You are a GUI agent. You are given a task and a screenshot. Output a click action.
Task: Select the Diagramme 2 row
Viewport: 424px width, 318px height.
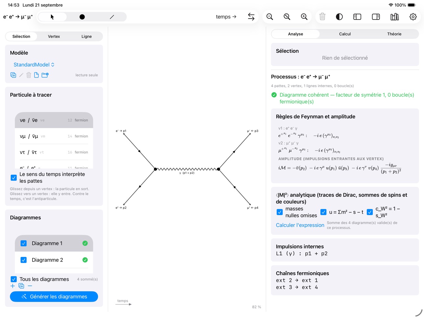pos(54,260)
